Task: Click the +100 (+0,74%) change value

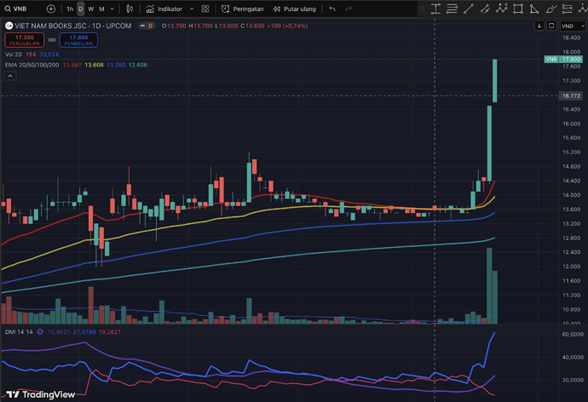Action: 287,26
